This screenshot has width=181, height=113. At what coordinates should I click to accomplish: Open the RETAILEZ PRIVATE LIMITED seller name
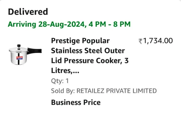117,91
